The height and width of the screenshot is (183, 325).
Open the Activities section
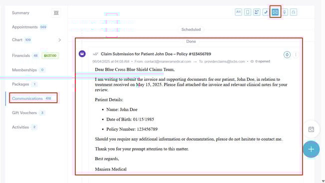[x=20, y=127]
